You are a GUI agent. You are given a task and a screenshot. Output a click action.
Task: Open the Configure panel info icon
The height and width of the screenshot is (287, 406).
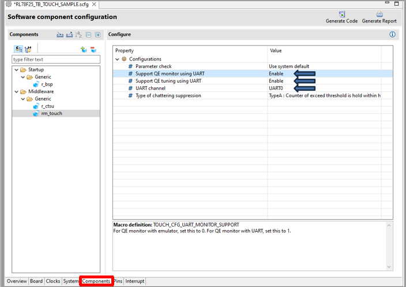(x=392, y=35)
